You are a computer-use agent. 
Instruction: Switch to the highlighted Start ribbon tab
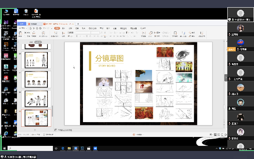[57, 28]
